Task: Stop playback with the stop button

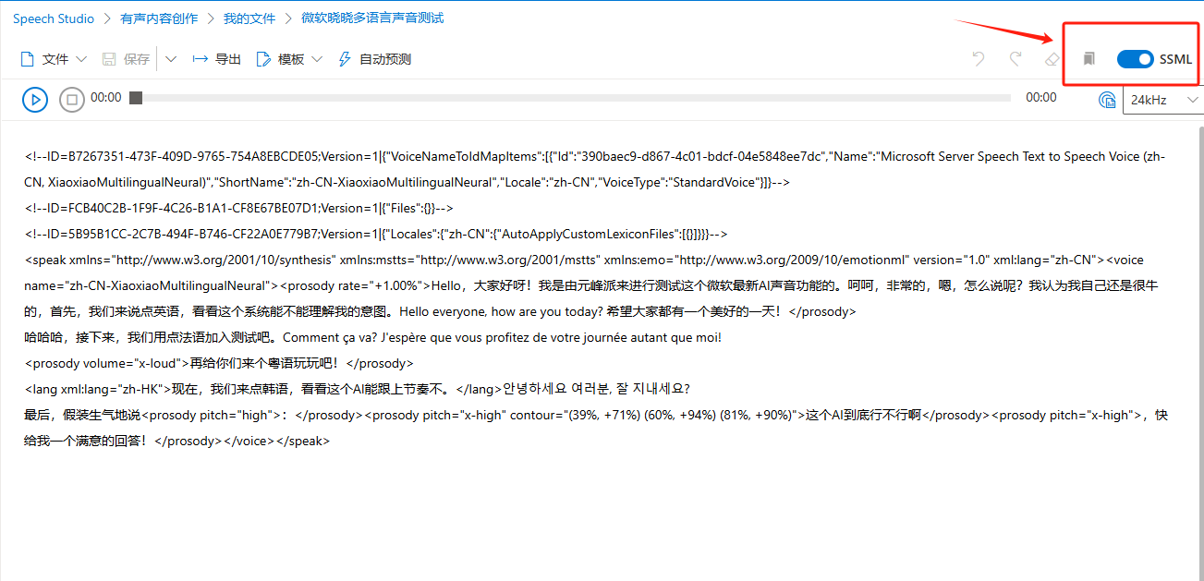Action: tap(72, 99)
